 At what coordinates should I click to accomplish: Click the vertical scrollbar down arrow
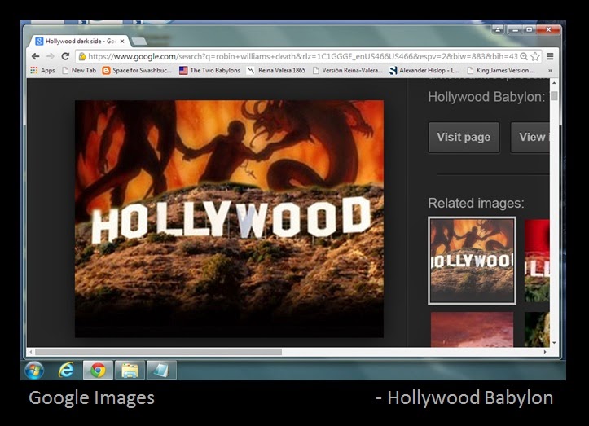(554, 343)
